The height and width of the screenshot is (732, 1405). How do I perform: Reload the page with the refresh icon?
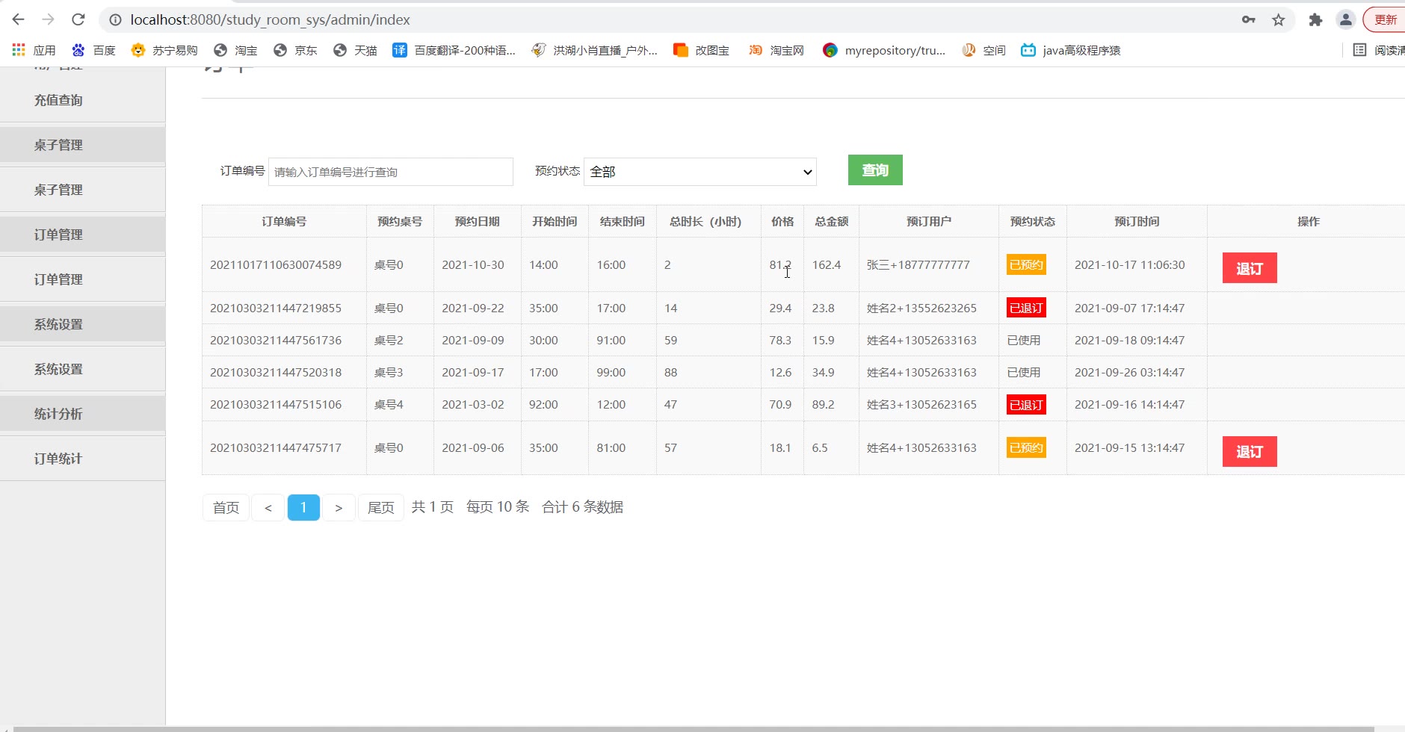(78, 19)
